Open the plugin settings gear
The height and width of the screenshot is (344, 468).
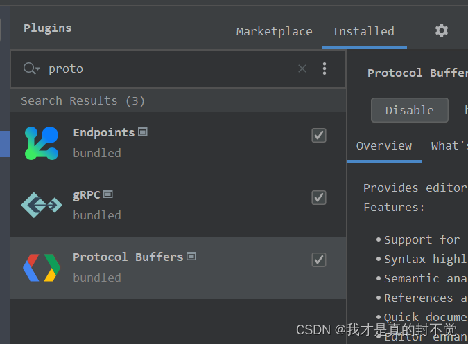442,30
